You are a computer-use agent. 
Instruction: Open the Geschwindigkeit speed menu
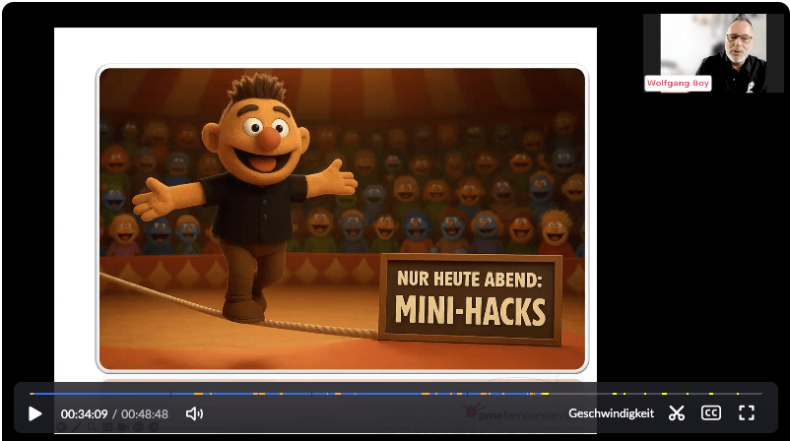click(611, 413)
